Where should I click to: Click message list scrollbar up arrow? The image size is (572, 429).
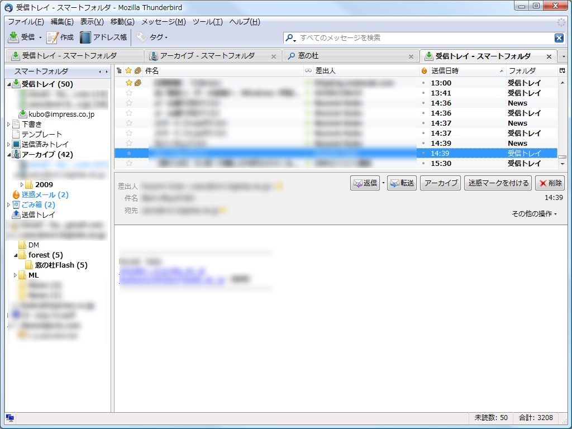click(x=563, y=83)
